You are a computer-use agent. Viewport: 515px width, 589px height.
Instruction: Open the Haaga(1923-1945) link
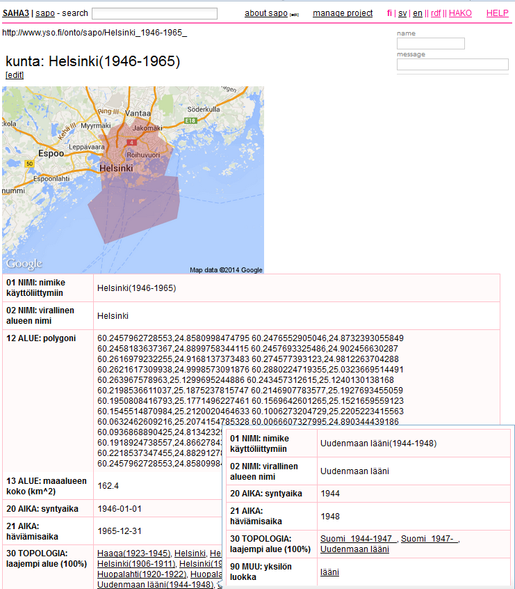[133, 553]
